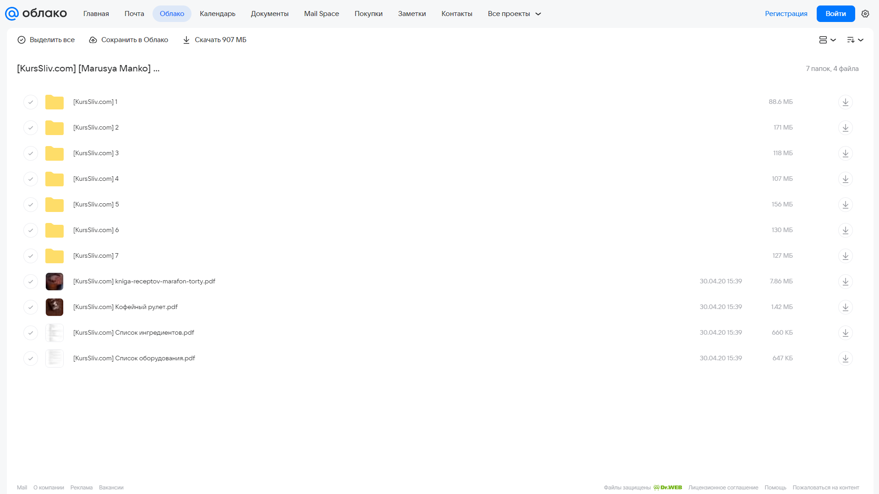The width and height of the screenshot is (879, 494).
Task: Open the view mode dropdown in the toolbar
Action: click(827, 40)
